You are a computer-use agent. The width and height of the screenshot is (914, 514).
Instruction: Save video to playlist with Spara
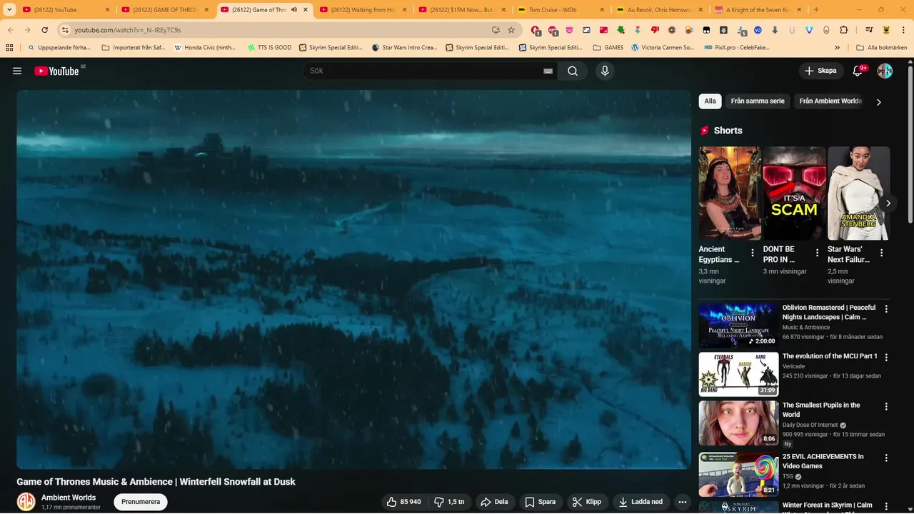tap(541, 502)
